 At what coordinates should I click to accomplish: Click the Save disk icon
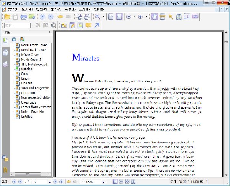click(x=15, y=16)
